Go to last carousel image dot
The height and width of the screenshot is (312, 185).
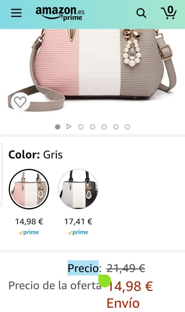tap(127, 127)
